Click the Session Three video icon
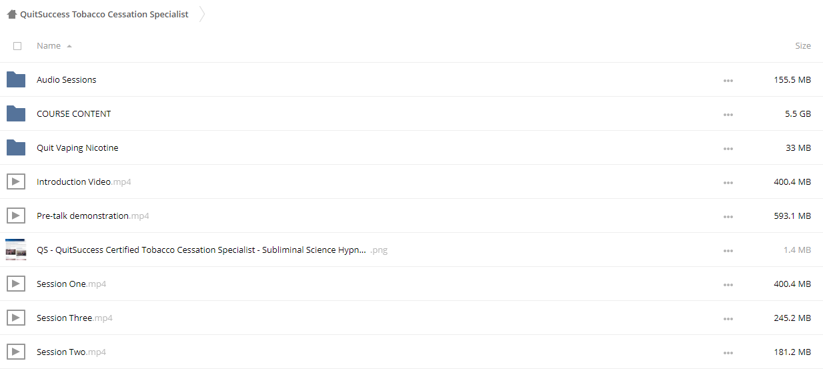This screenshot has height=369, width=823. 16,318
